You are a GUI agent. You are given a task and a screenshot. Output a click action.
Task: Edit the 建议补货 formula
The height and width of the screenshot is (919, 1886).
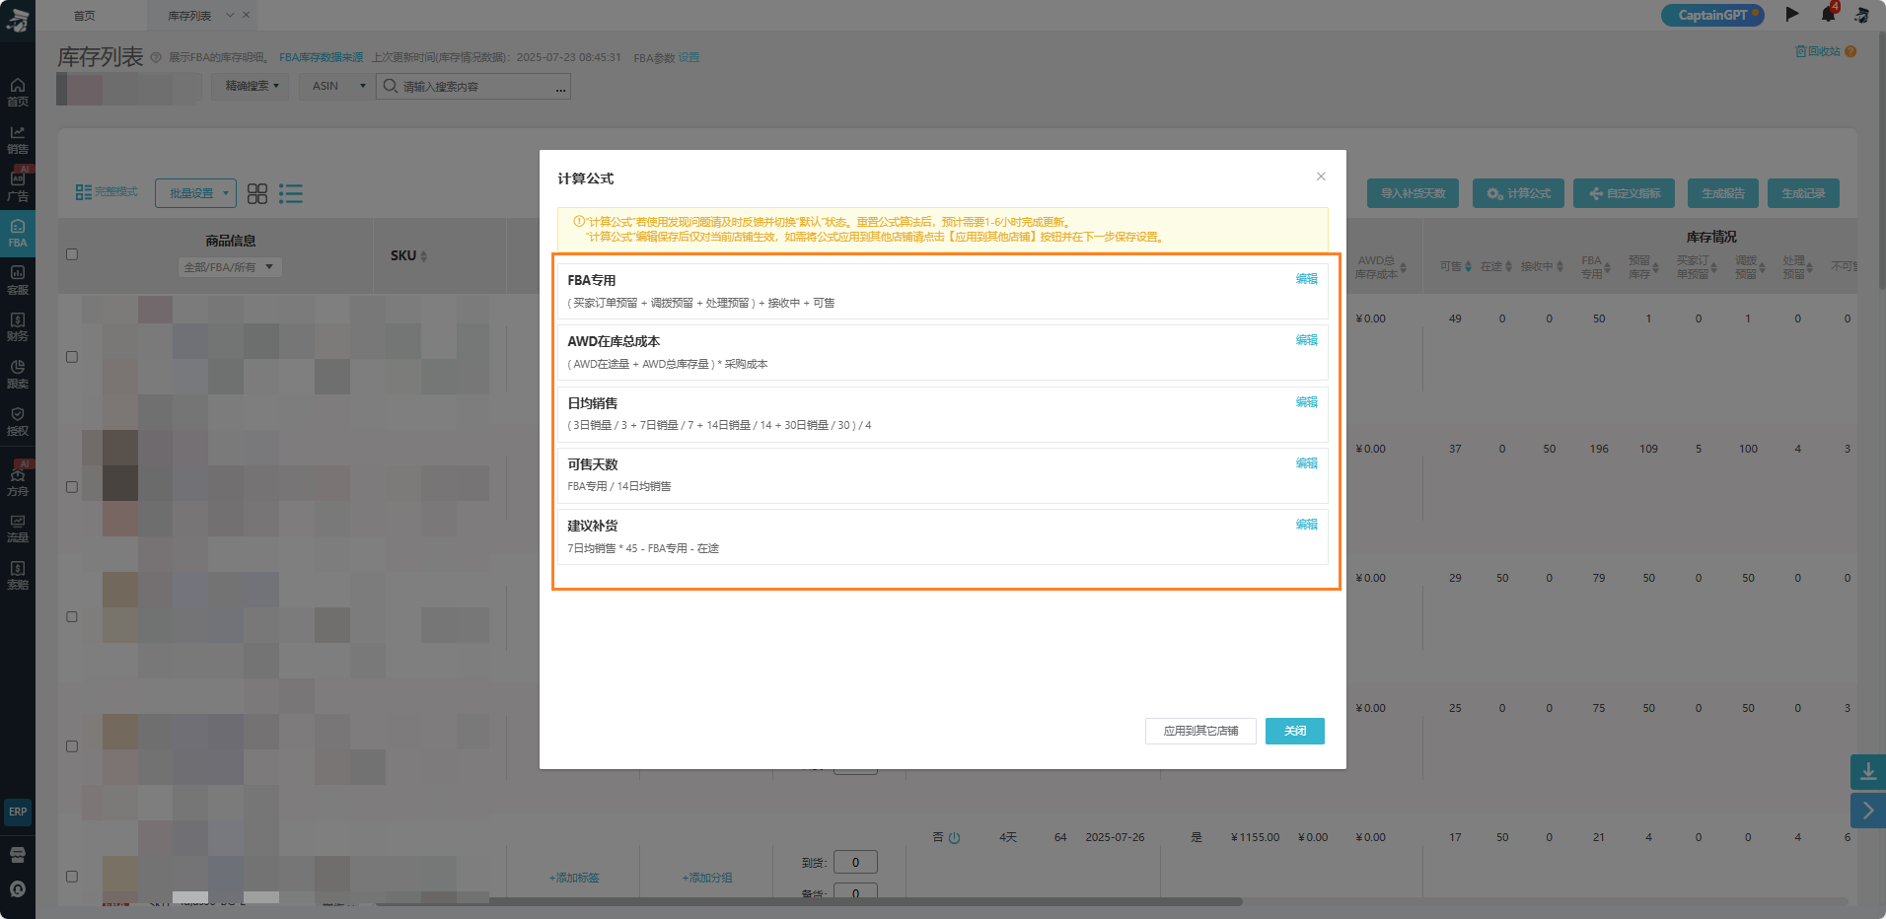(1306, 525)
